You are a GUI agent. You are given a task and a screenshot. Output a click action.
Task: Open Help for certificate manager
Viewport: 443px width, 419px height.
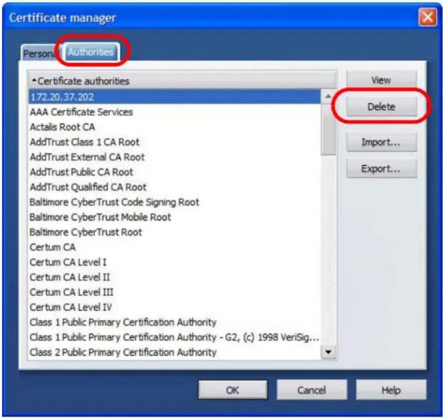click(391, 390)
